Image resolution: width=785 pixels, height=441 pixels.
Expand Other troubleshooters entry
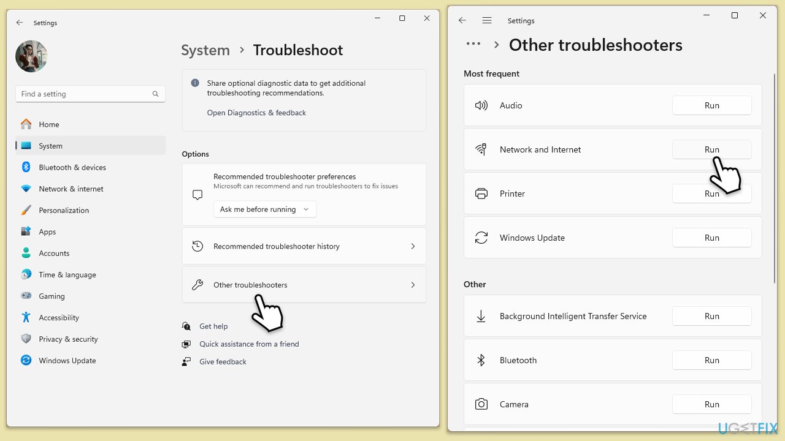coord(304,285)
